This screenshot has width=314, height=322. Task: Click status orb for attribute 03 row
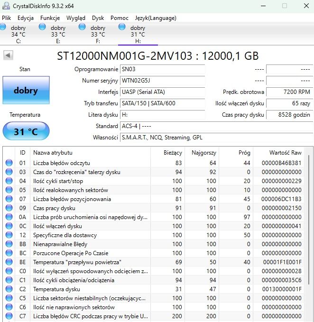click(9, 172)
